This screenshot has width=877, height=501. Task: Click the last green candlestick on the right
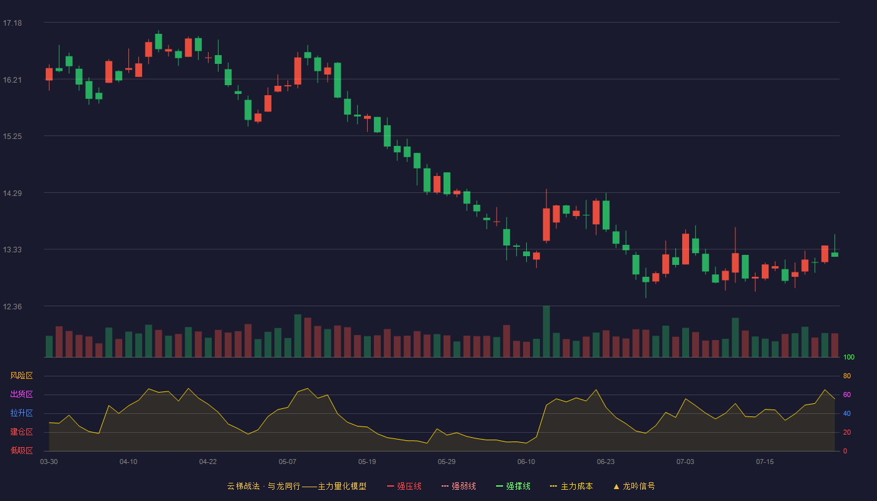tap(834, 254)
